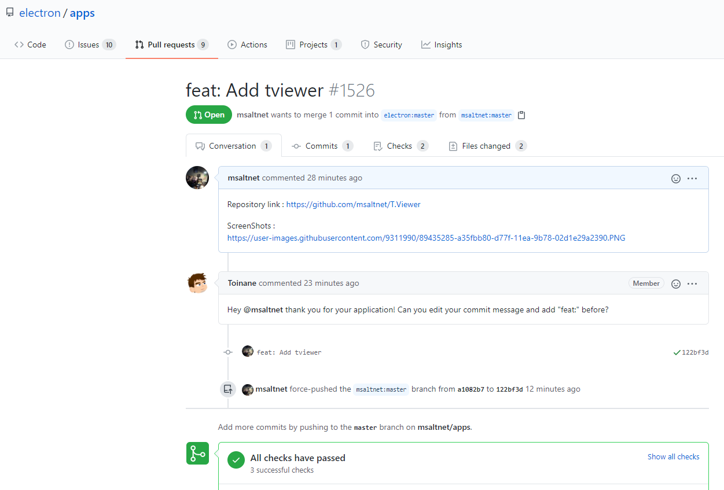Click the green check status beside 122bf3d
724x490 pixels.
coord(677,352)
